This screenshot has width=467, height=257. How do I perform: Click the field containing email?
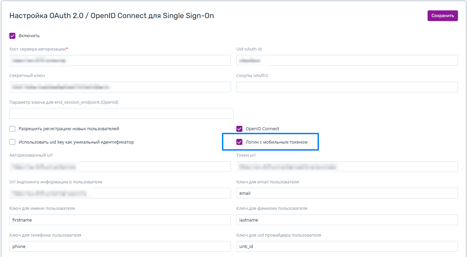[x=347, y=193]
